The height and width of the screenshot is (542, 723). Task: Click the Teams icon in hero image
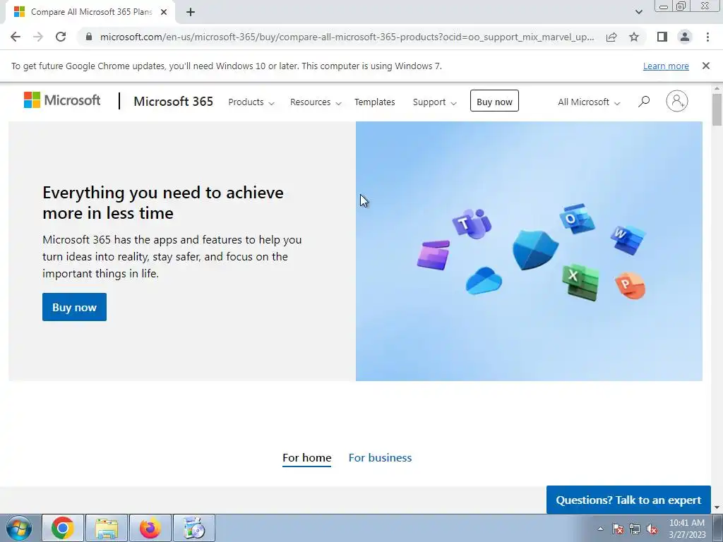[x=471, y=224]
